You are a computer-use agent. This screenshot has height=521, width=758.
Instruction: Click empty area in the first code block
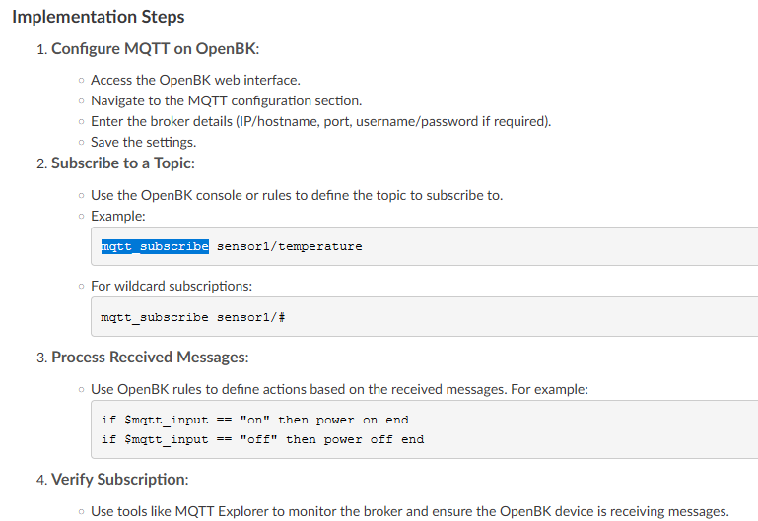pos(556,246)
